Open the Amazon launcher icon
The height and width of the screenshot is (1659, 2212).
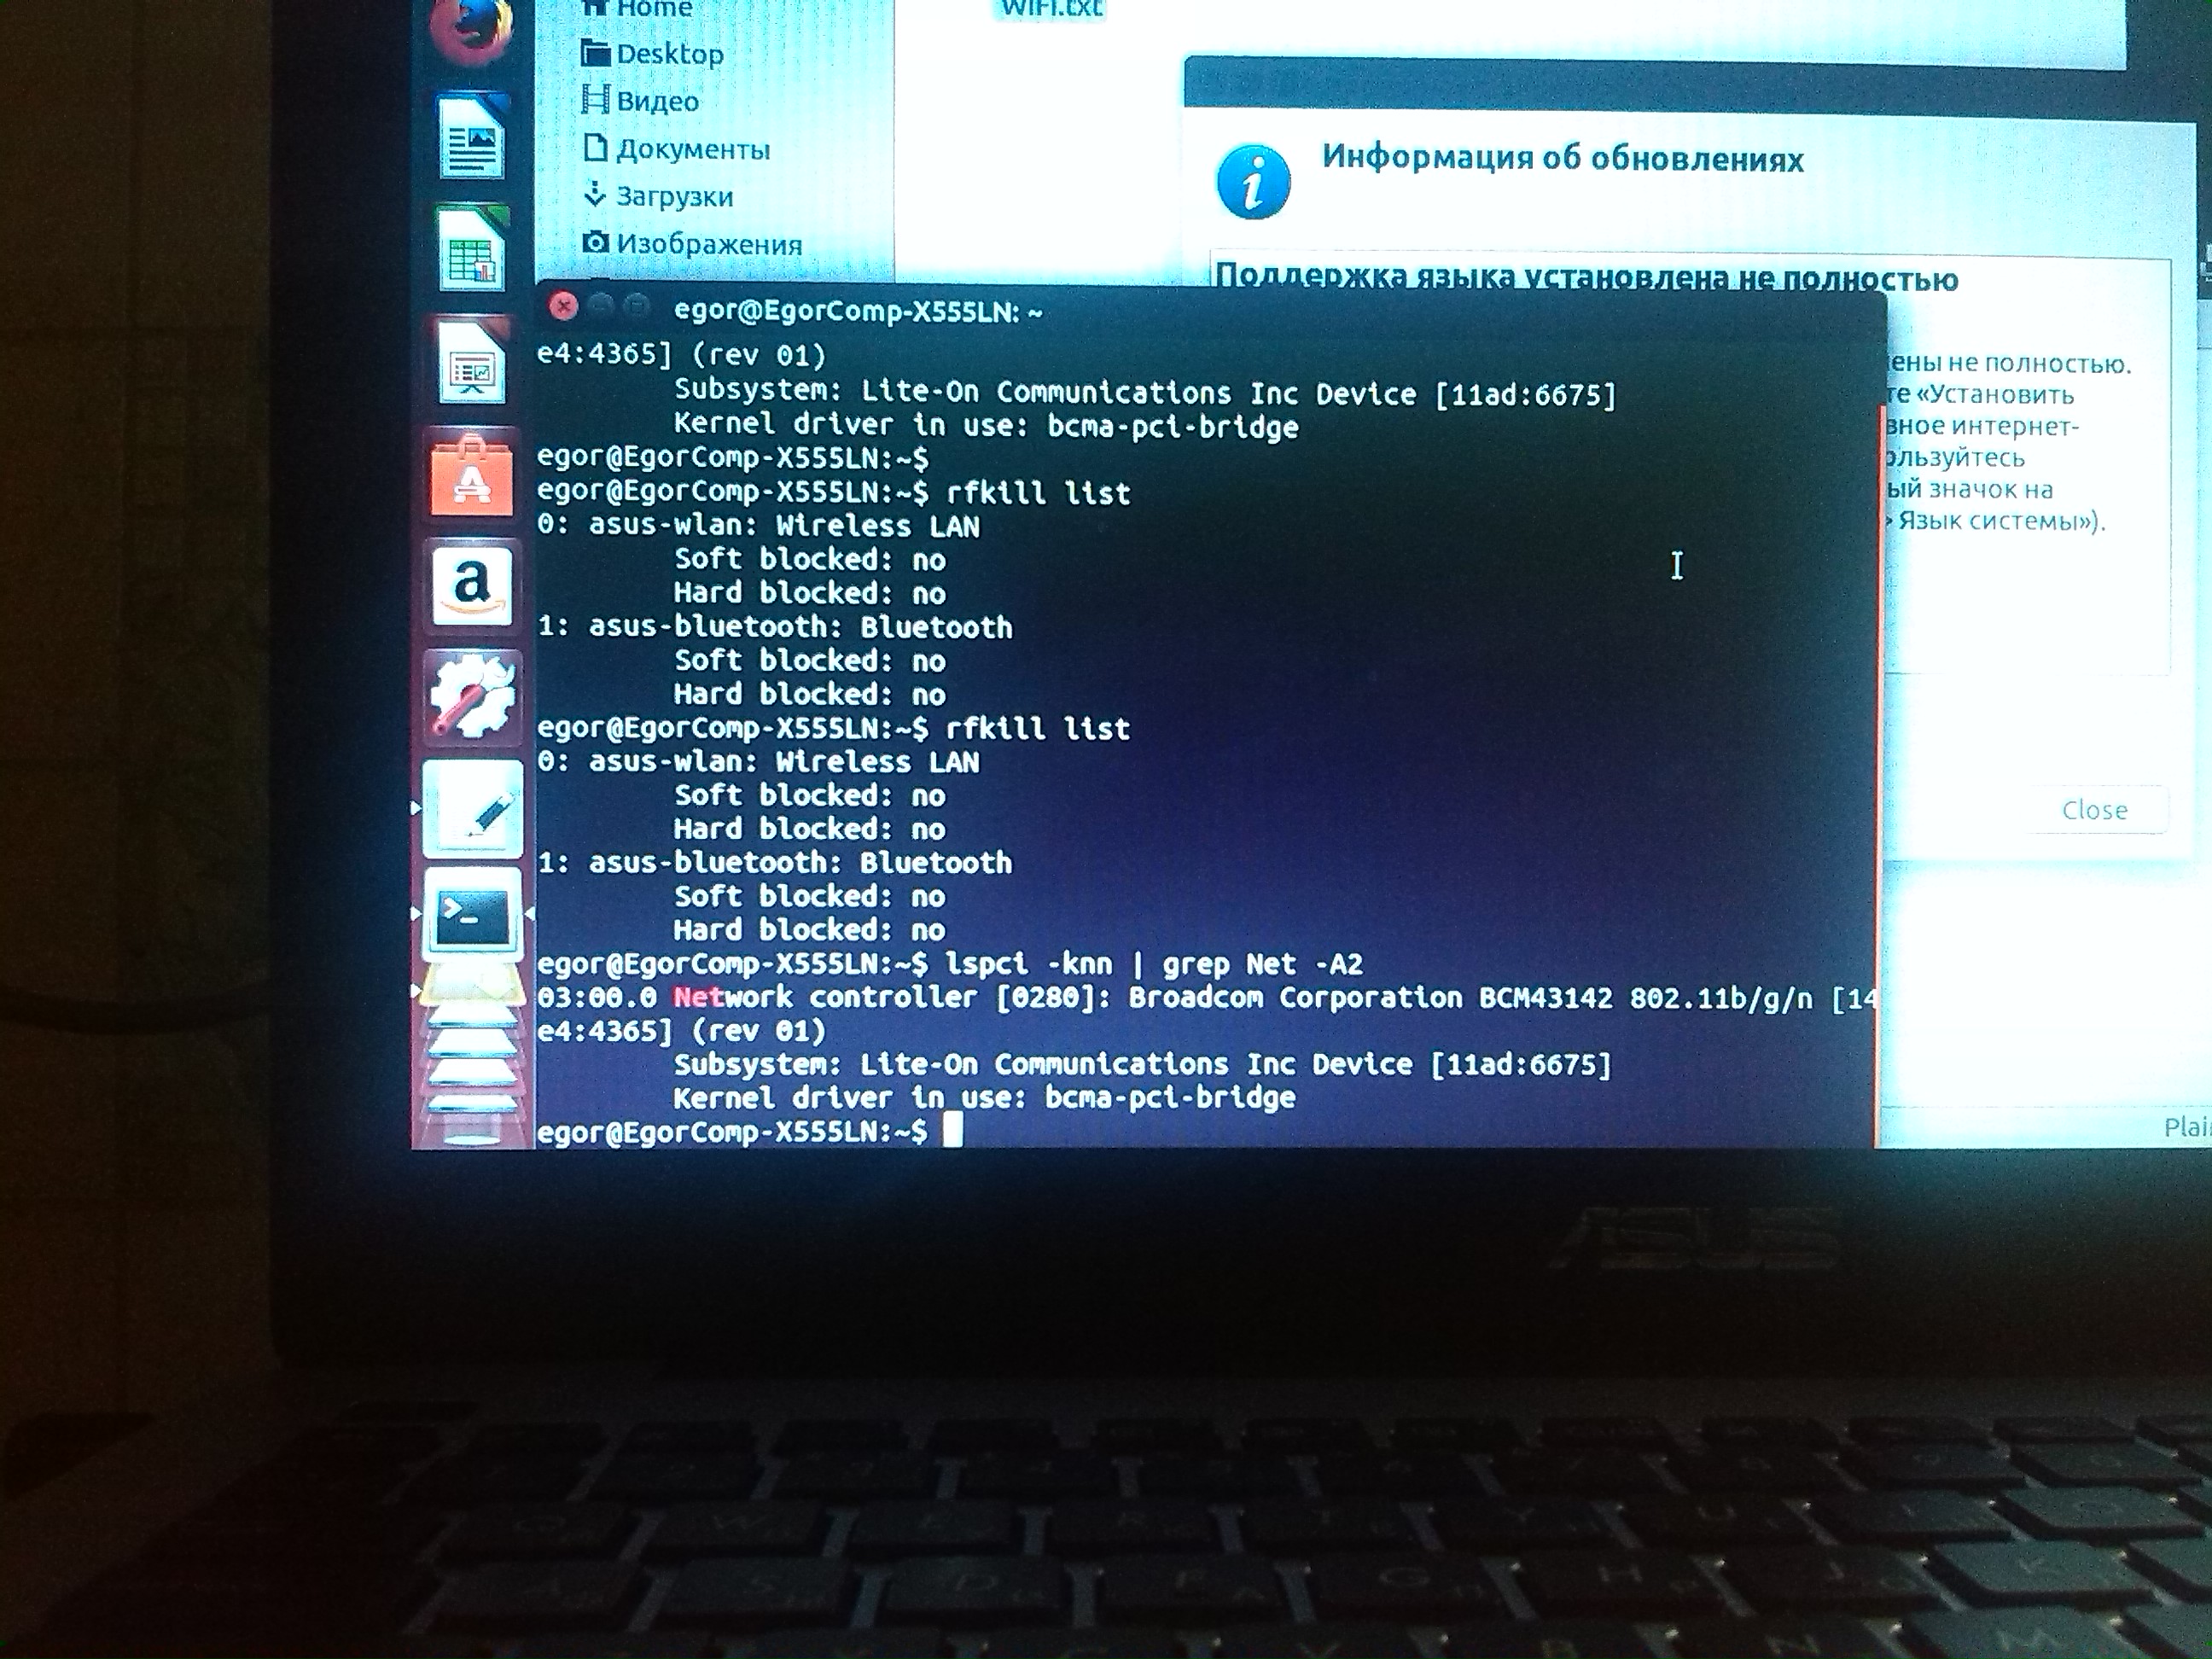pos(471,586)
